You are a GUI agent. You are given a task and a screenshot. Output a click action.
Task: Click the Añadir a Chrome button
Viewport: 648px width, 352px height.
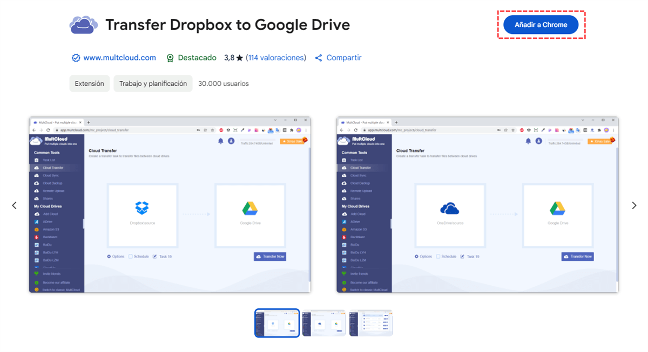(541, 25)
